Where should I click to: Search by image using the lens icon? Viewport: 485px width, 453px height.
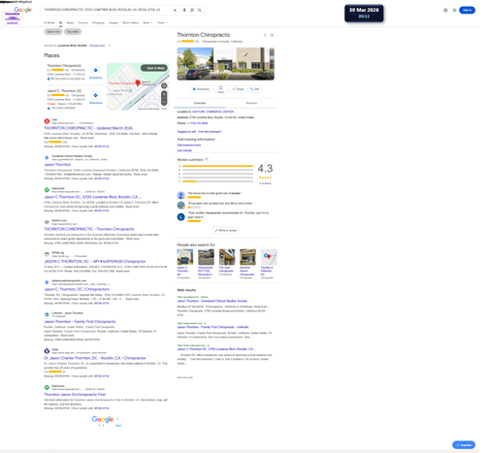click(x=192, y=10)
